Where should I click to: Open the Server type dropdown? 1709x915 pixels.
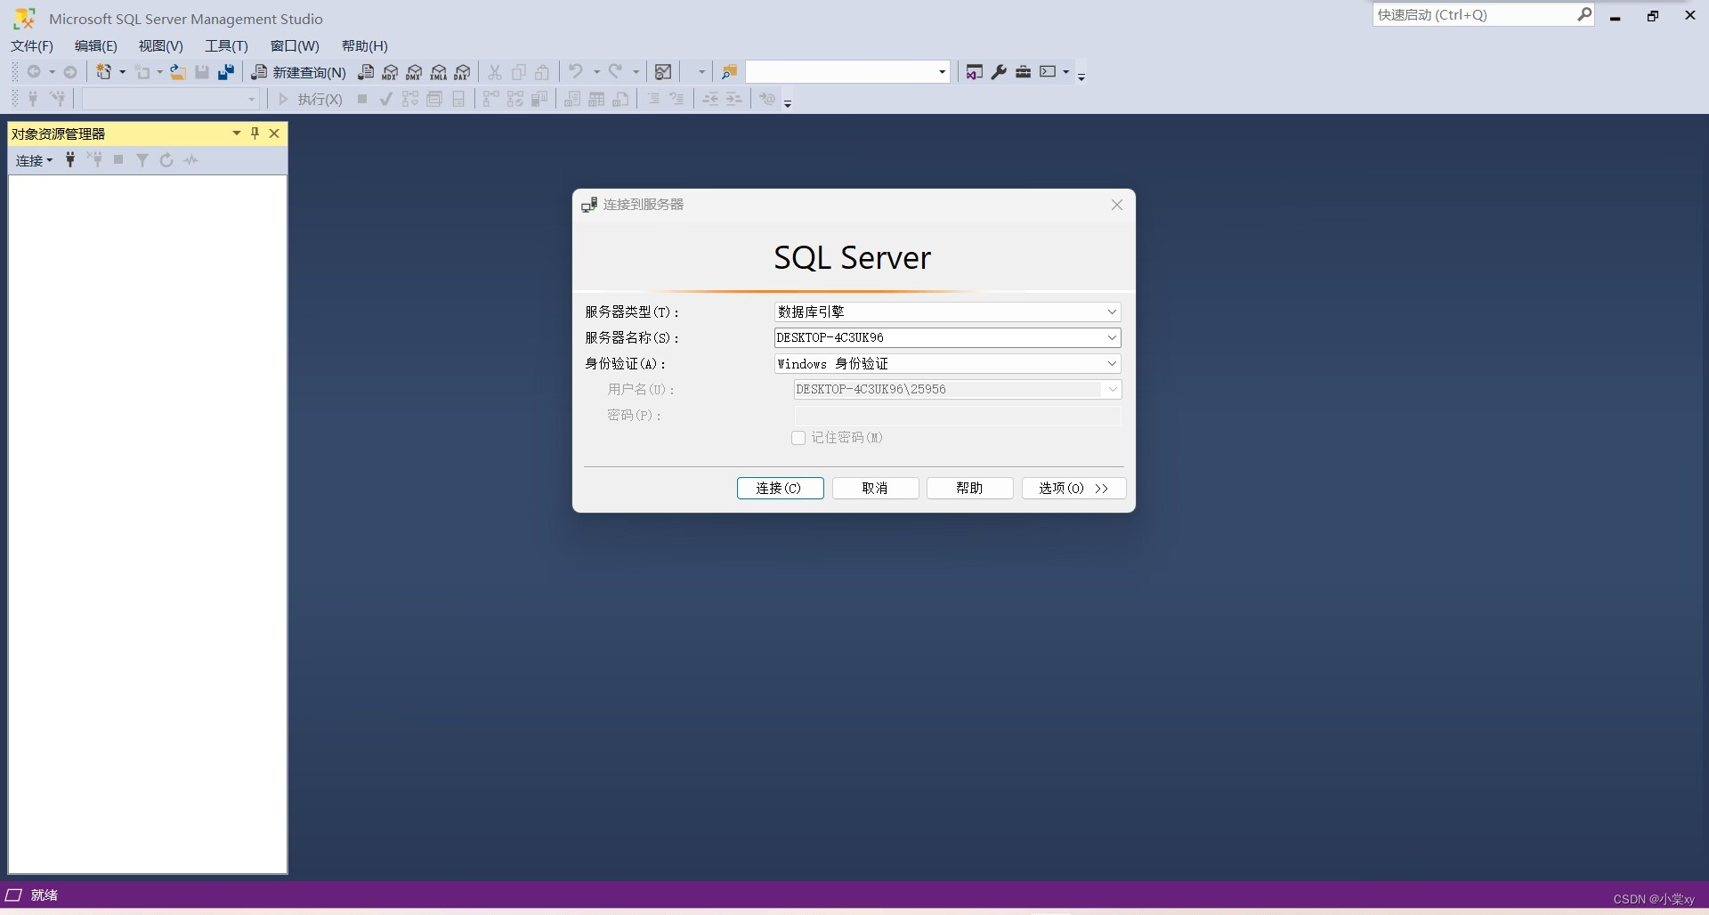1112,312
